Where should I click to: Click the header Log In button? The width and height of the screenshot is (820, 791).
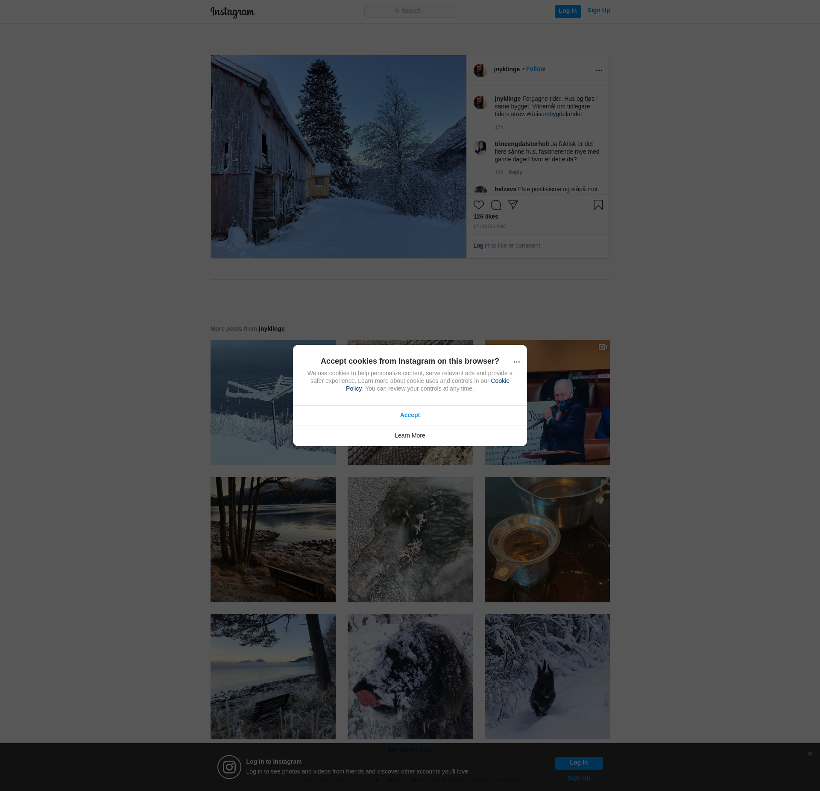click(x=568, y=11)
